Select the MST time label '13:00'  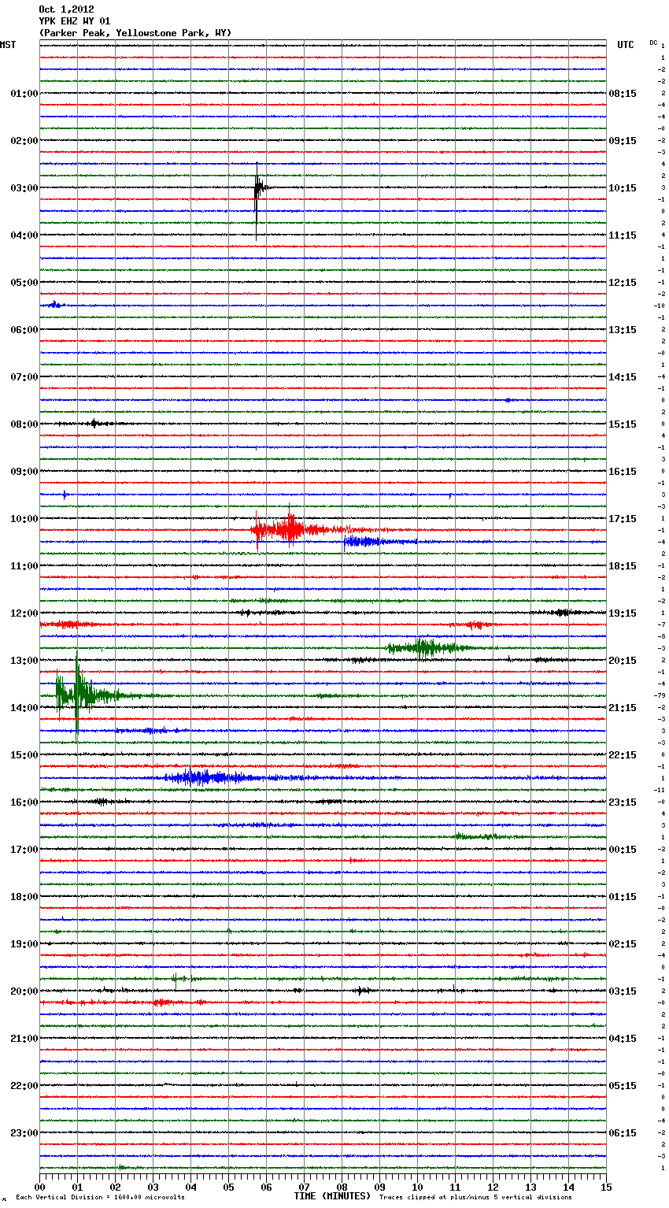(x=24, y=661)
